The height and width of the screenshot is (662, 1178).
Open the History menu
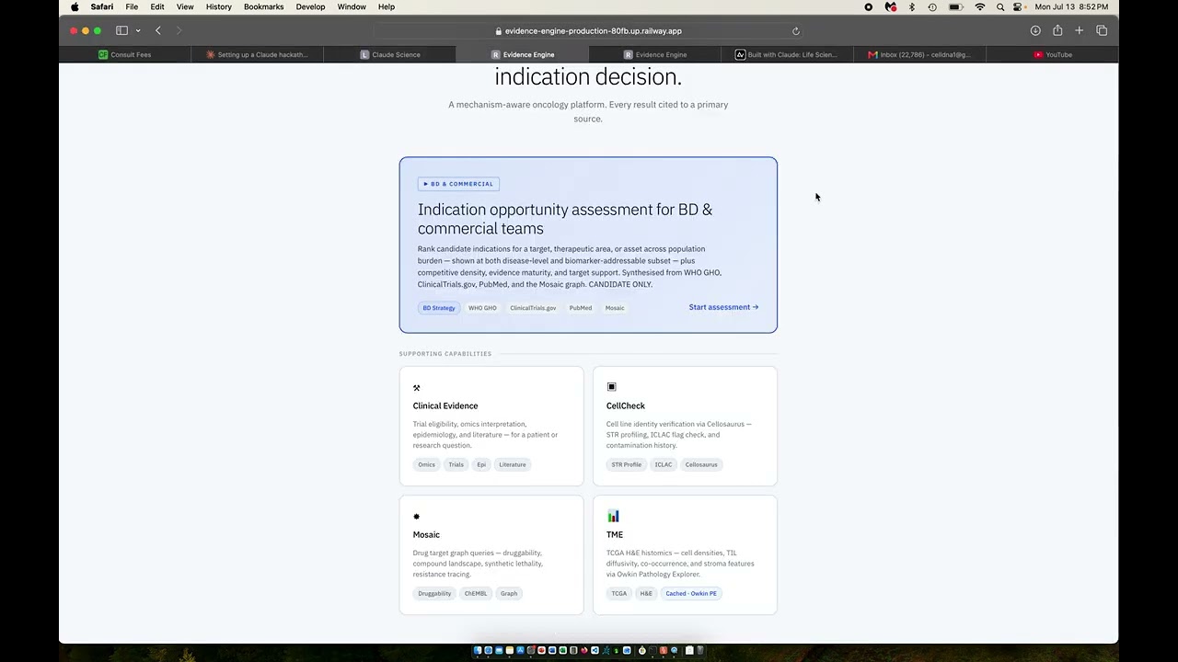[x=219, y=7]
